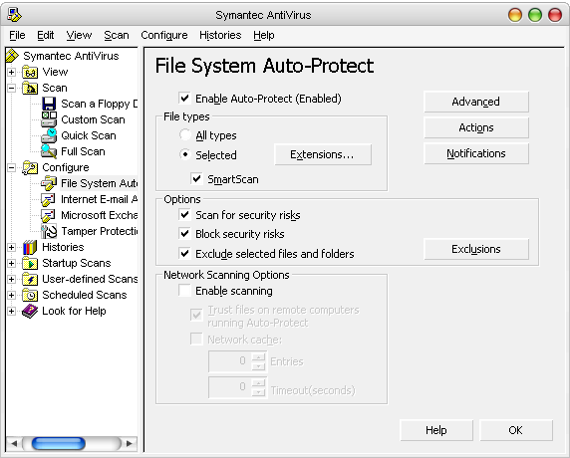Click the Scan a Floppy Disk icon
570x458 pixels.
pos(49,104)
